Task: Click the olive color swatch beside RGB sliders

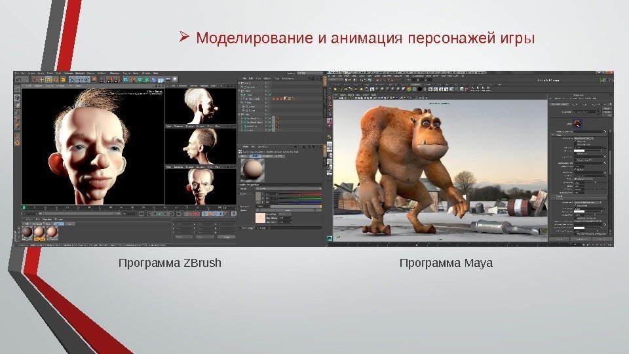Action: point(258,196)
